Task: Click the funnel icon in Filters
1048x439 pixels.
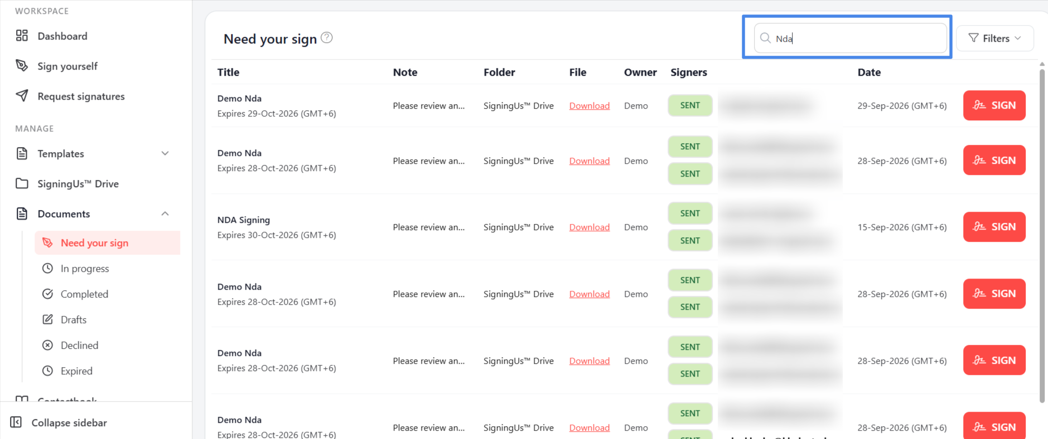Action: [x=973, y=38]
